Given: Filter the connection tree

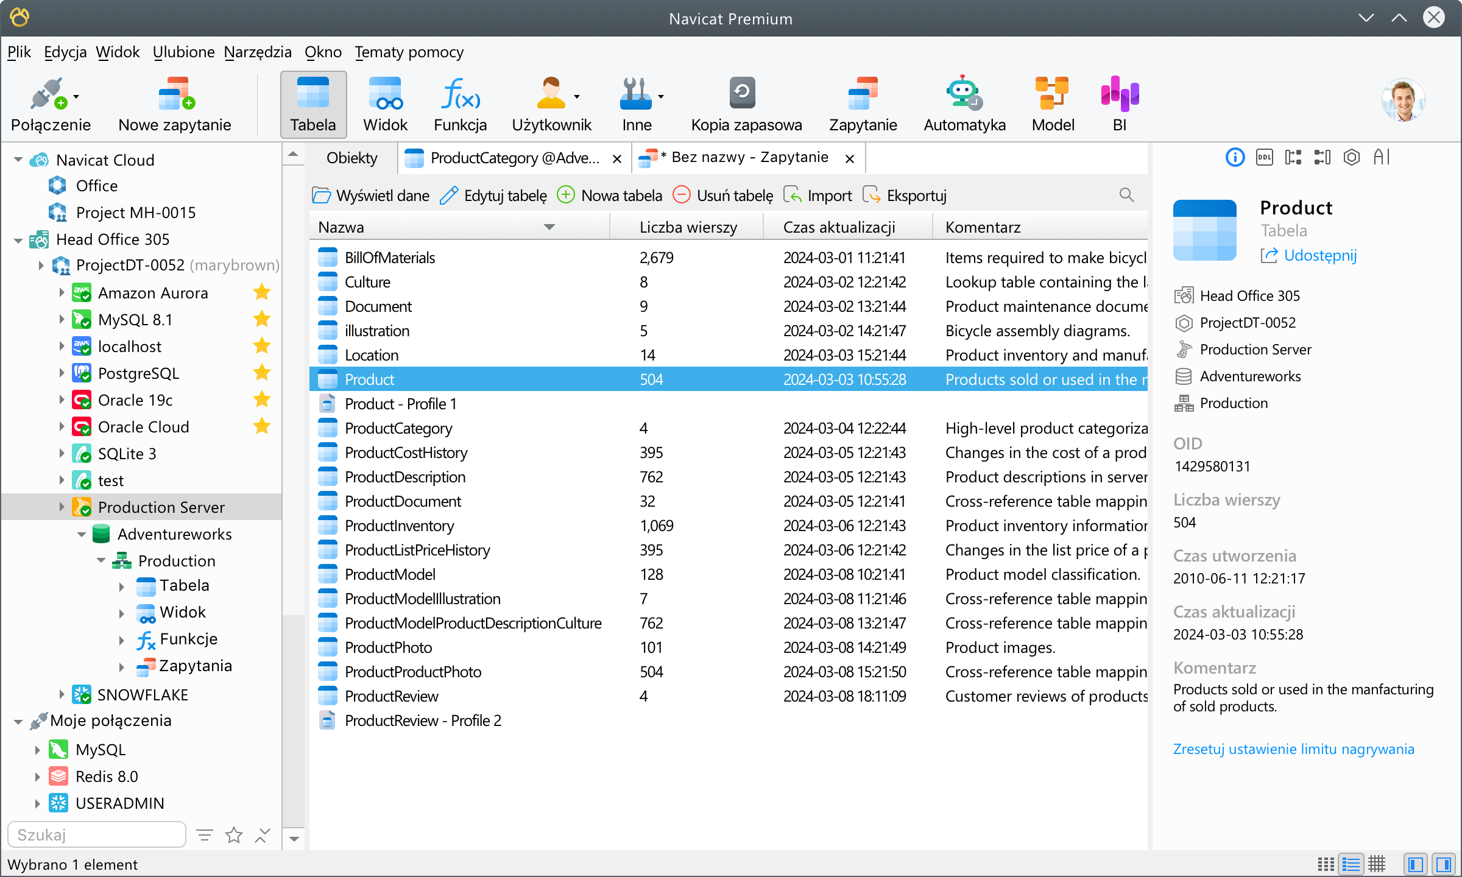Looking at the screenshot, I should pos(205,835).
